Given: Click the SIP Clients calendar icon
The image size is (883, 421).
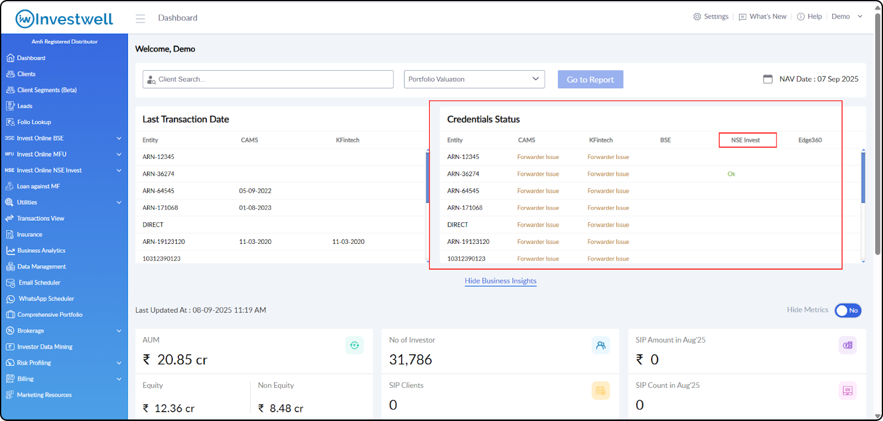Looking at the screenshot, I should 601,391.
